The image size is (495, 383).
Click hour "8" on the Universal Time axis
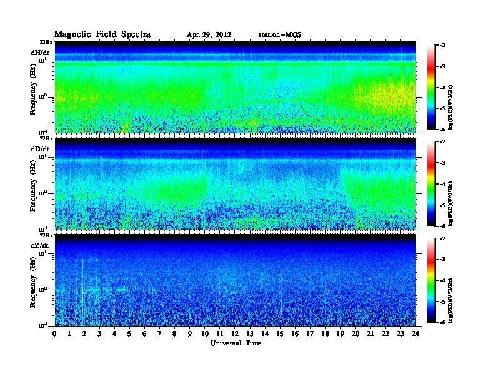coord(174,334)
